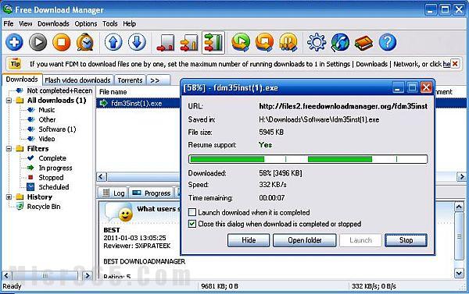Image resolution: width=469 pixels, height=294 pixels.
Task: Open the Recycle Bin item
Action: click(x=44, y=207)
